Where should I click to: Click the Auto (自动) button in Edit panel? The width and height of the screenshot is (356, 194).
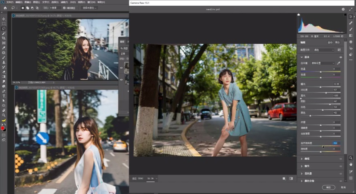pos(329,42)
